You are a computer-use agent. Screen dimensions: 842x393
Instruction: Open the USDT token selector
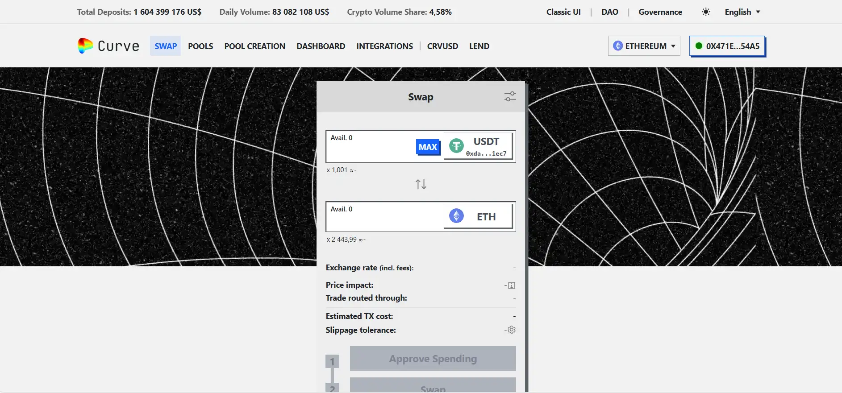478,146
